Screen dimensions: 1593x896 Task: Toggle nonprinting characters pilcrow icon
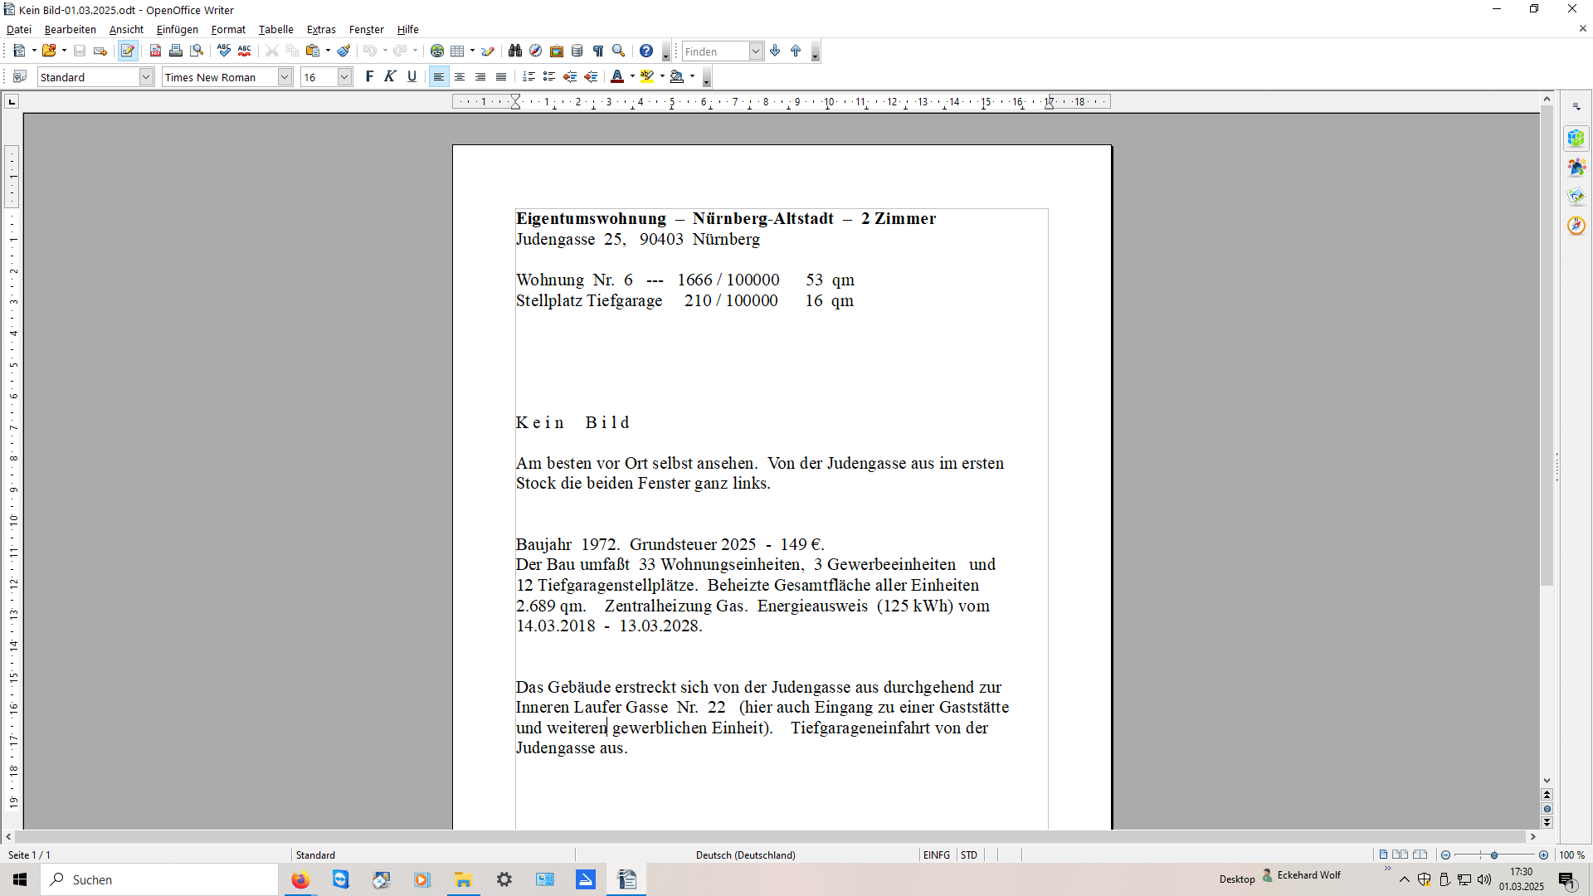[598, 51]
